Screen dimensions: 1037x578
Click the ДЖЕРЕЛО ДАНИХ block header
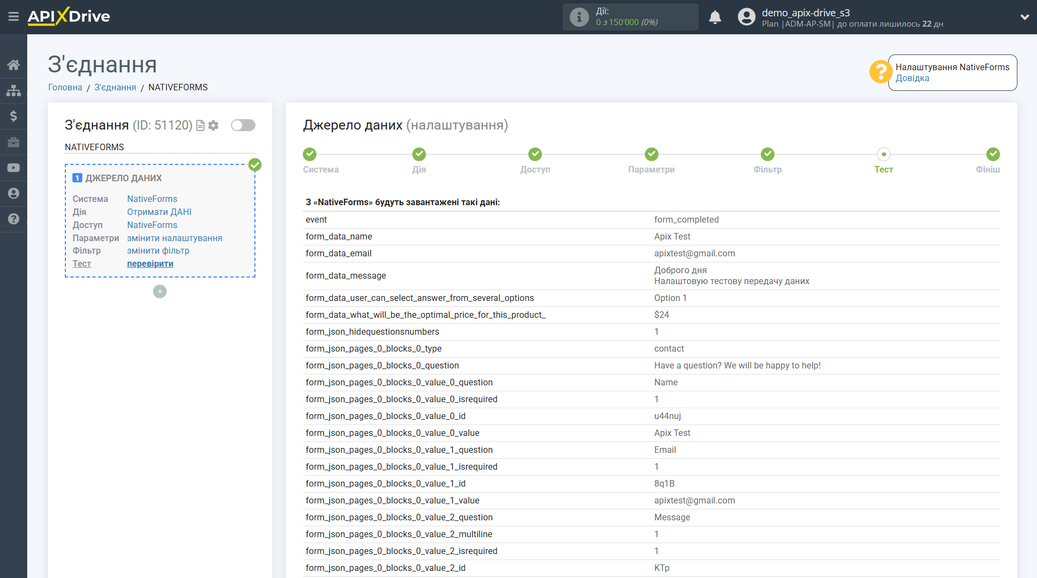[x=124, y=178]
